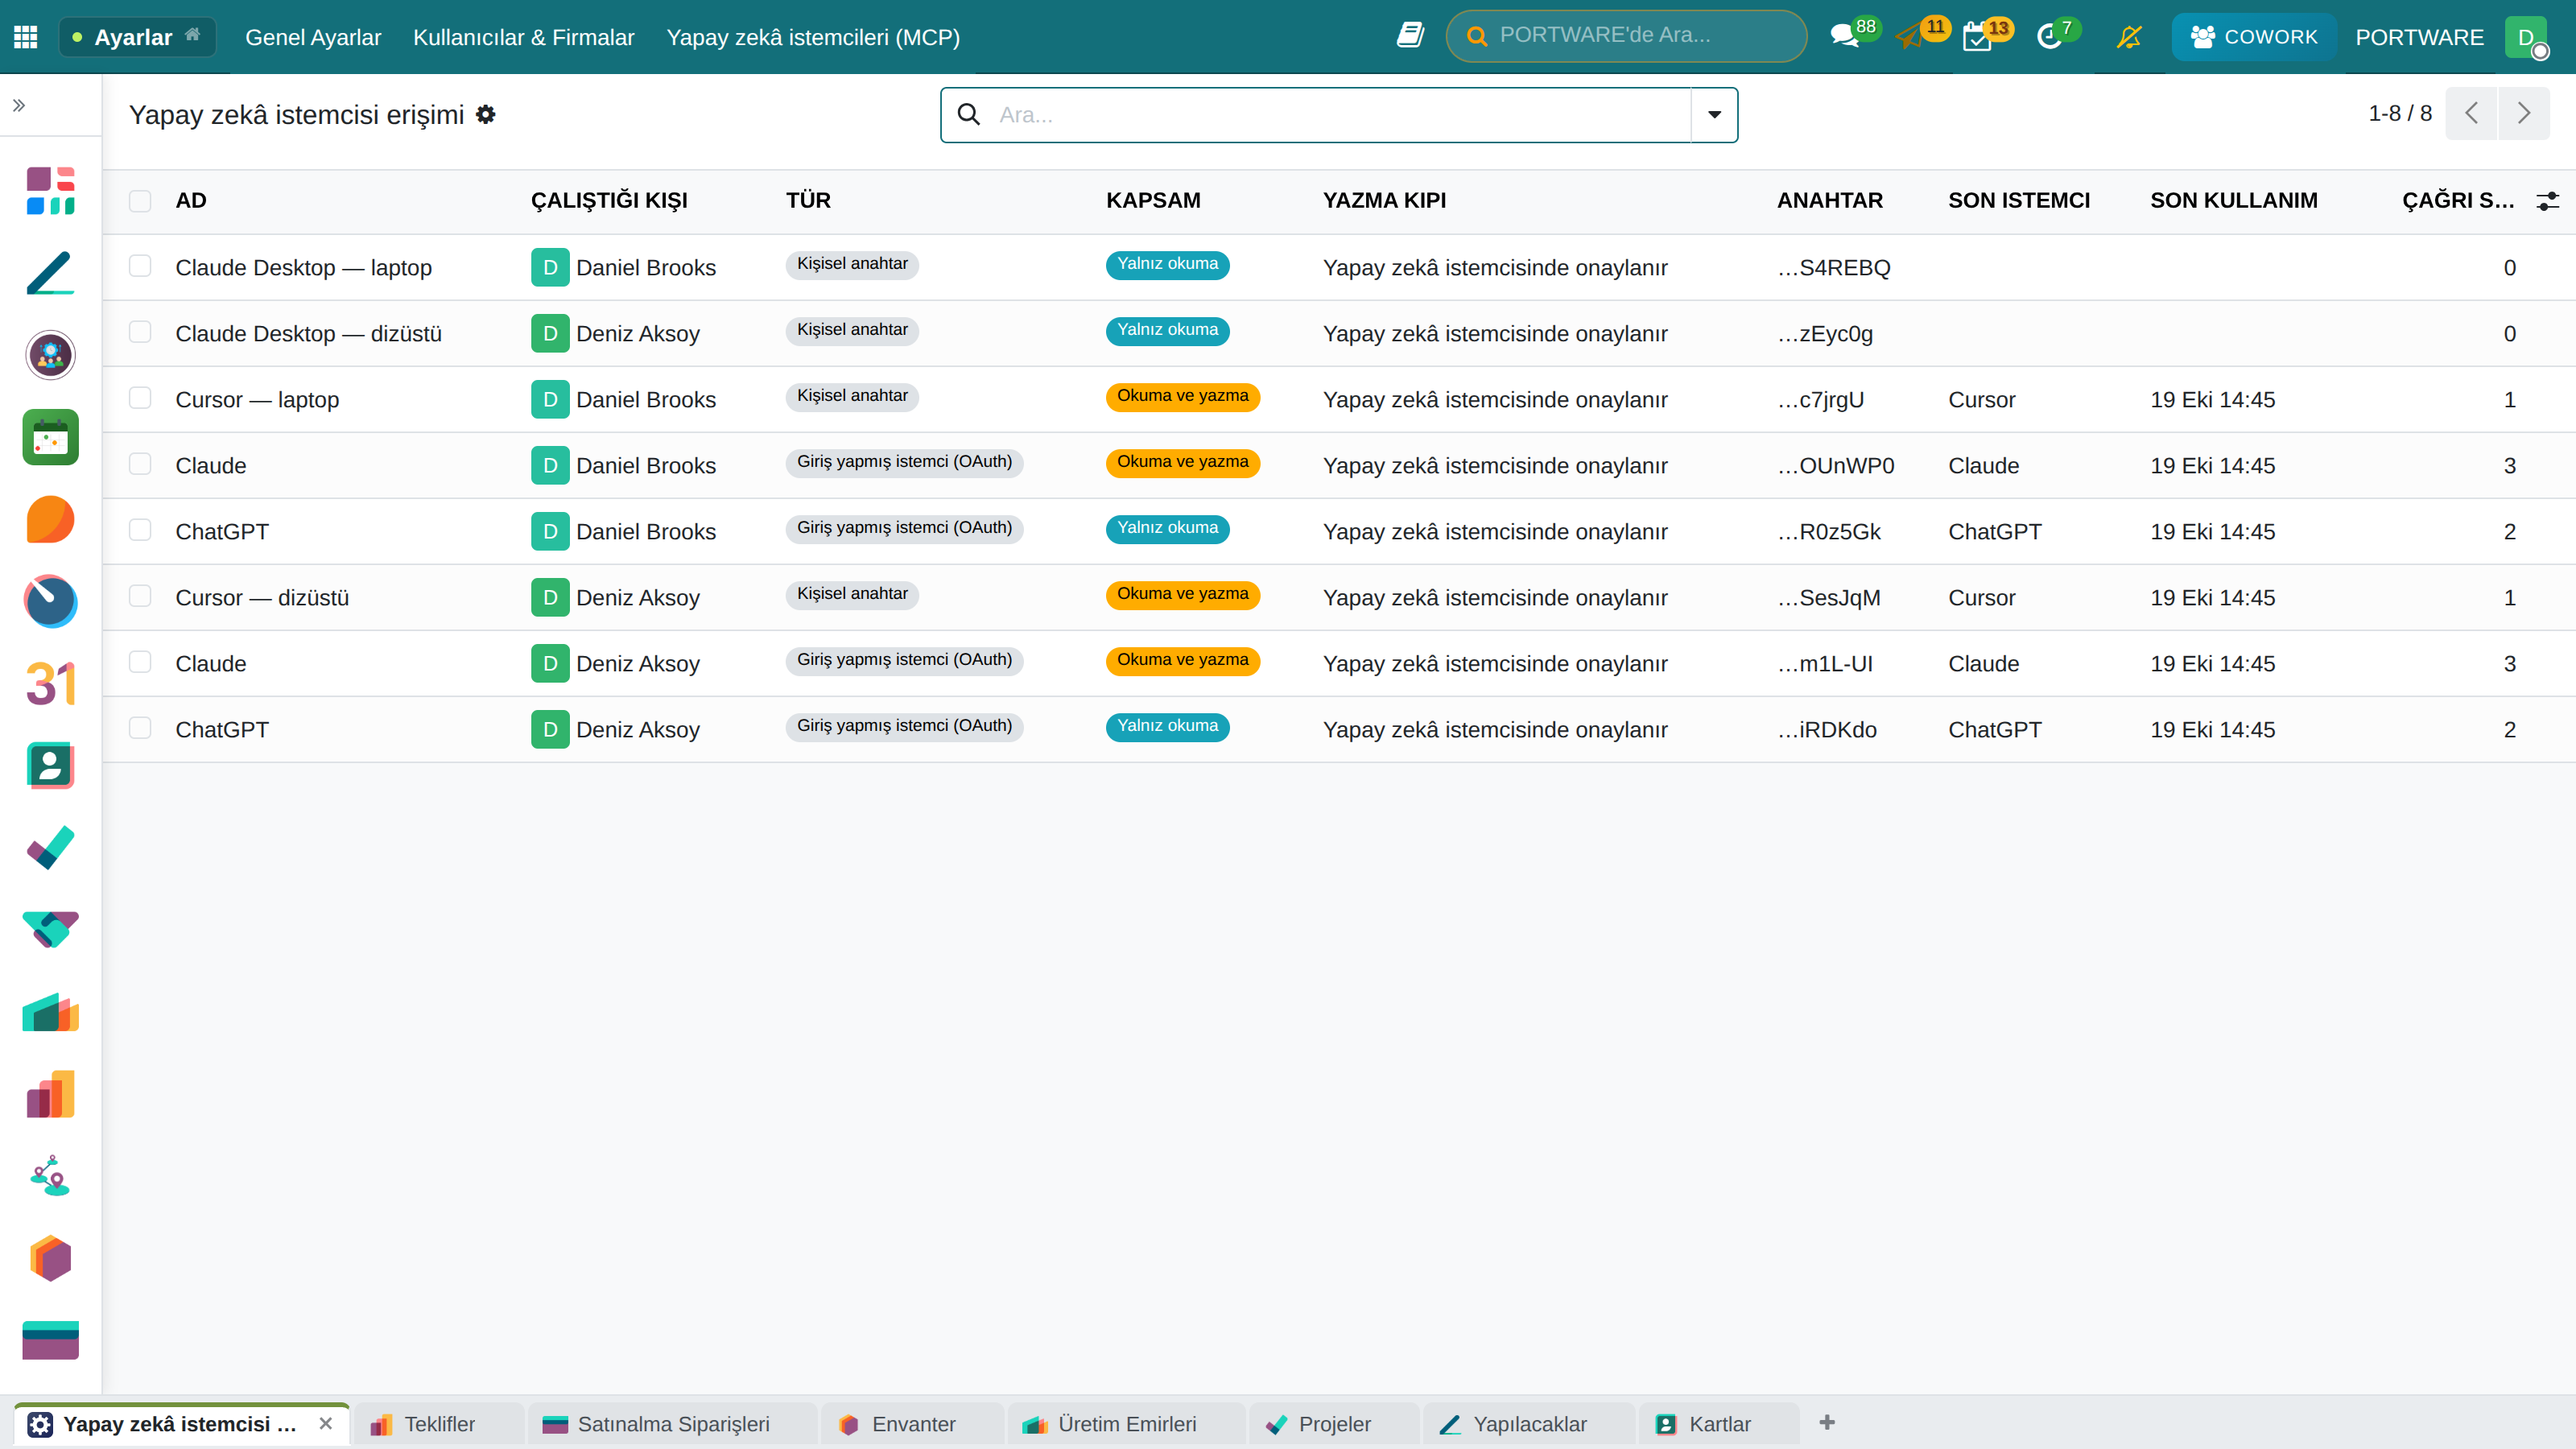The height and width of the screenshot is (1449, 2576).
Task: Open the contacts card app in sidebar
Action: (50, 766)
